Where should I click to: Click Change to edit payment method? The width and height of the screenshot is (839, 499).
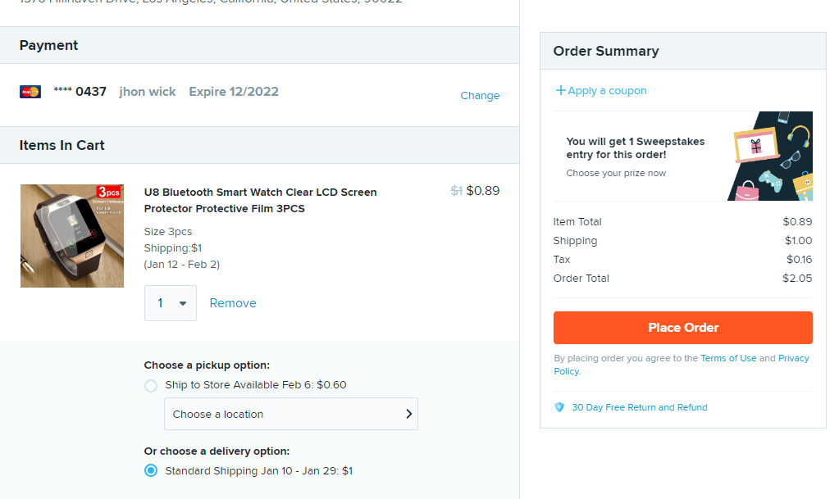(x=480, y=96)
